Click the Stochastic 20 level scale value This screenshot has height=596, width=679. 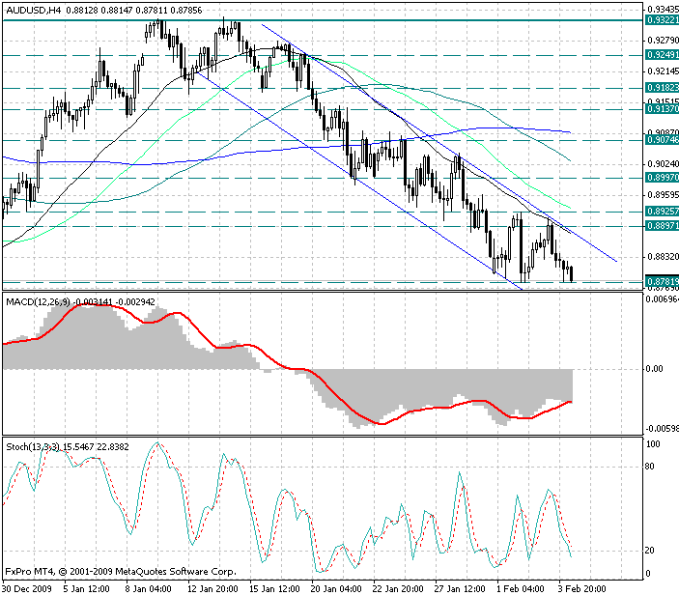650,551
